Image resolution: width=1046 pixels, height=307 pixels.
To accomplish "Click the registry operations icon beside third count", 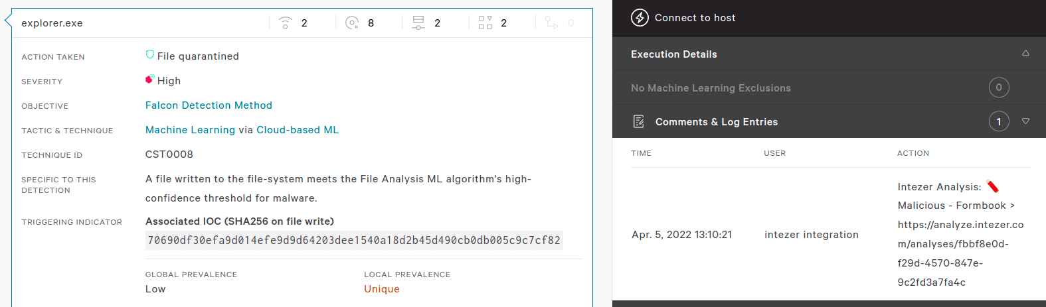I will click(x=418, y=23).
